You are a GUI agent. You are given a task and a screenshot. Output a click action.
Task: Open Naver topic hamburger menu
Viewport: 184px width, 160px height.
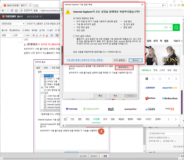tap(65, 119)
